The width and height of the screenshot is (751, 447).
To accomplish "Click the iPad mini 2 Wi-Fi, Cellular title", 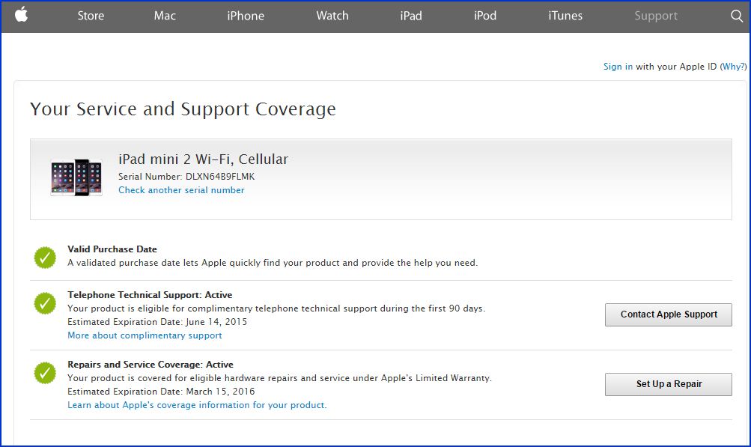I will (203, 159).
